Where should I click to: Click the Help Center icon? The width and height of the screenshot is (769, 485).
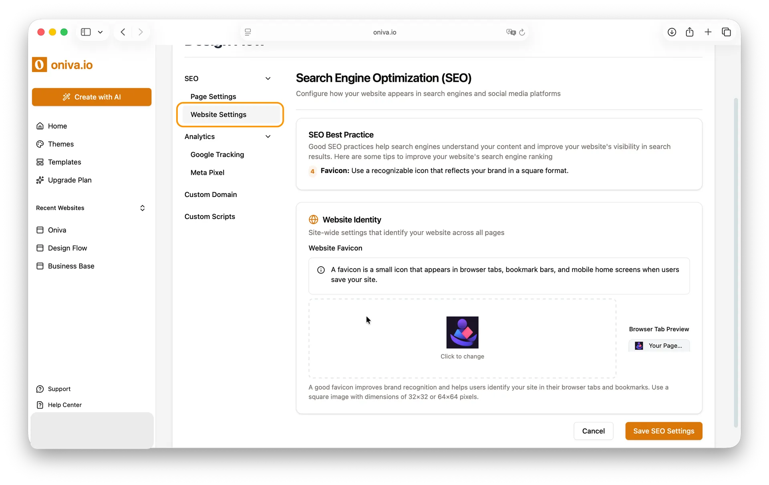(40, 405)
